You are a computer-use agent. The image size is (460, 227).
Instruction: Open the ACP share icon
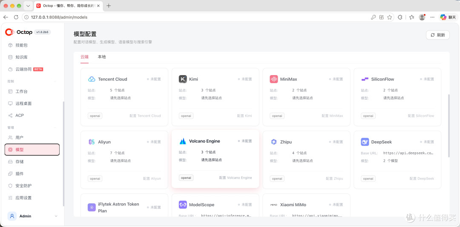10,115
